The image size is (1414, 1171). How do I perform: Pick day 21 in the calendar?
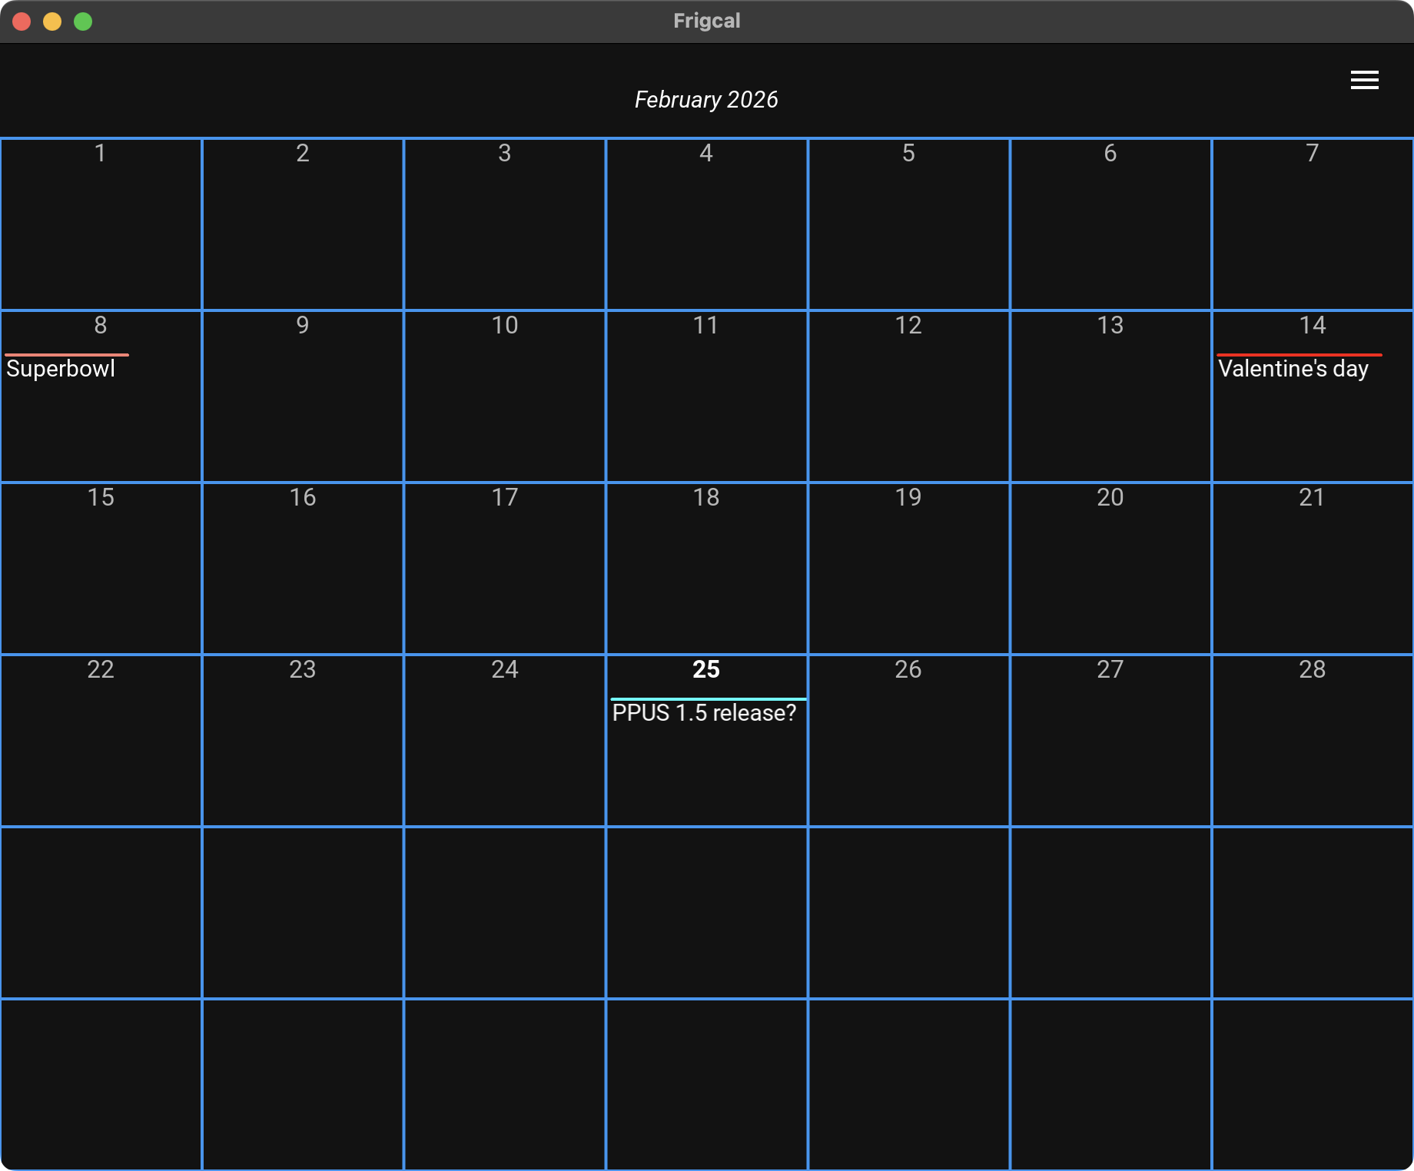[1313, 569]
